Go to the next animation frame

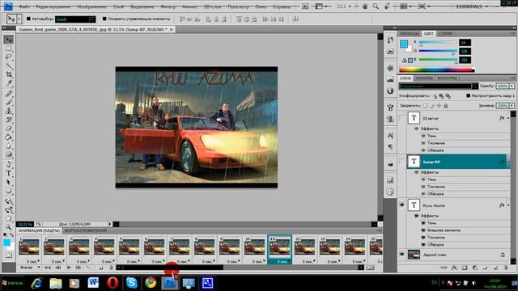pyautogui.click(x=79, y=268)
